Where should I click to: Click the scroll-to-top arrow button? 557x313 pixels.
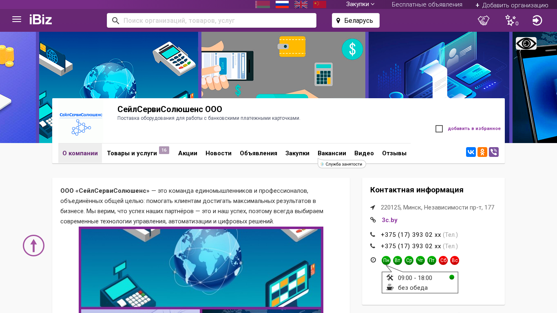[x=33, y=245]
